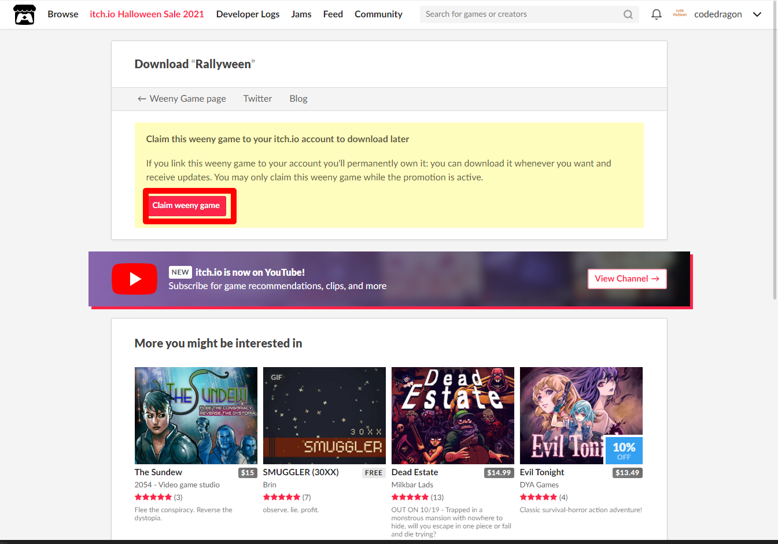
Task: Click The Sundew title link
Action: click(158, 472)
